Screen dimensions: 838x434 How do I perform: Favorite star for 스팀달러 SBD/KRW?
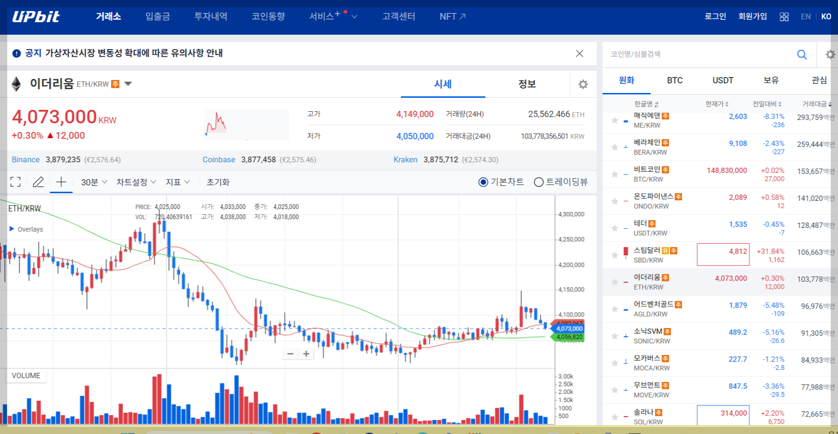[614, 255]
